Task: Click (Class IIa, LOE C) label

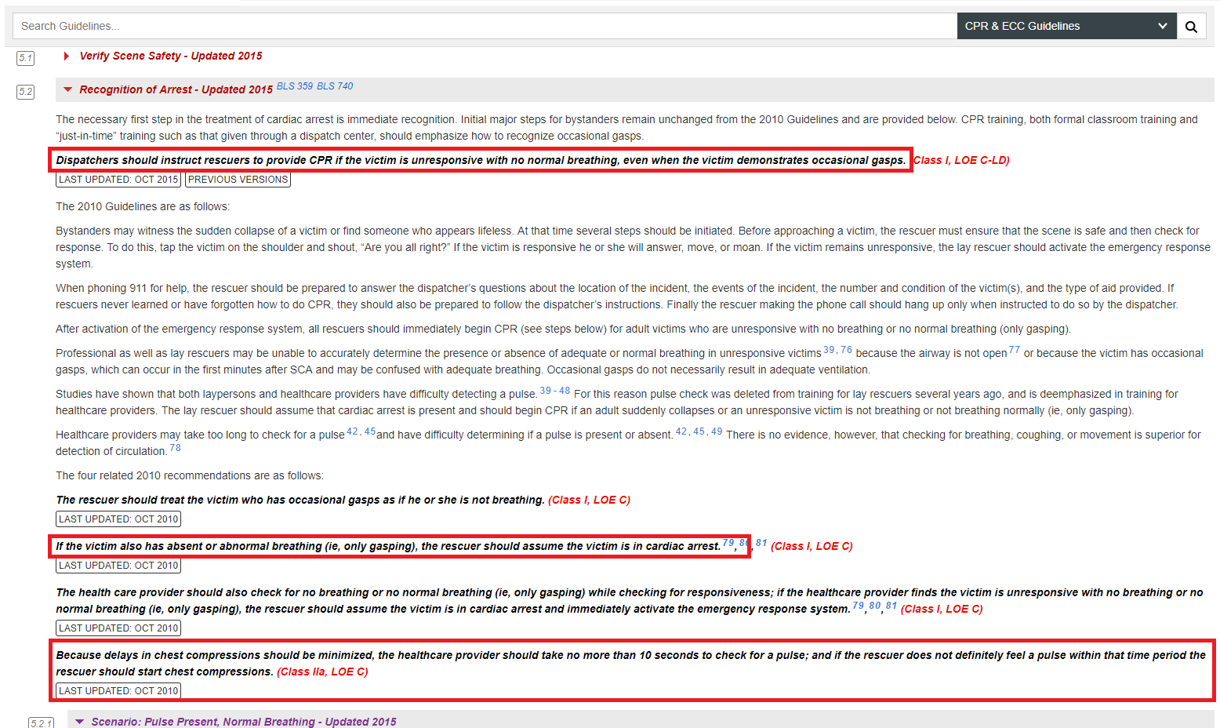Action: point(322,672)
